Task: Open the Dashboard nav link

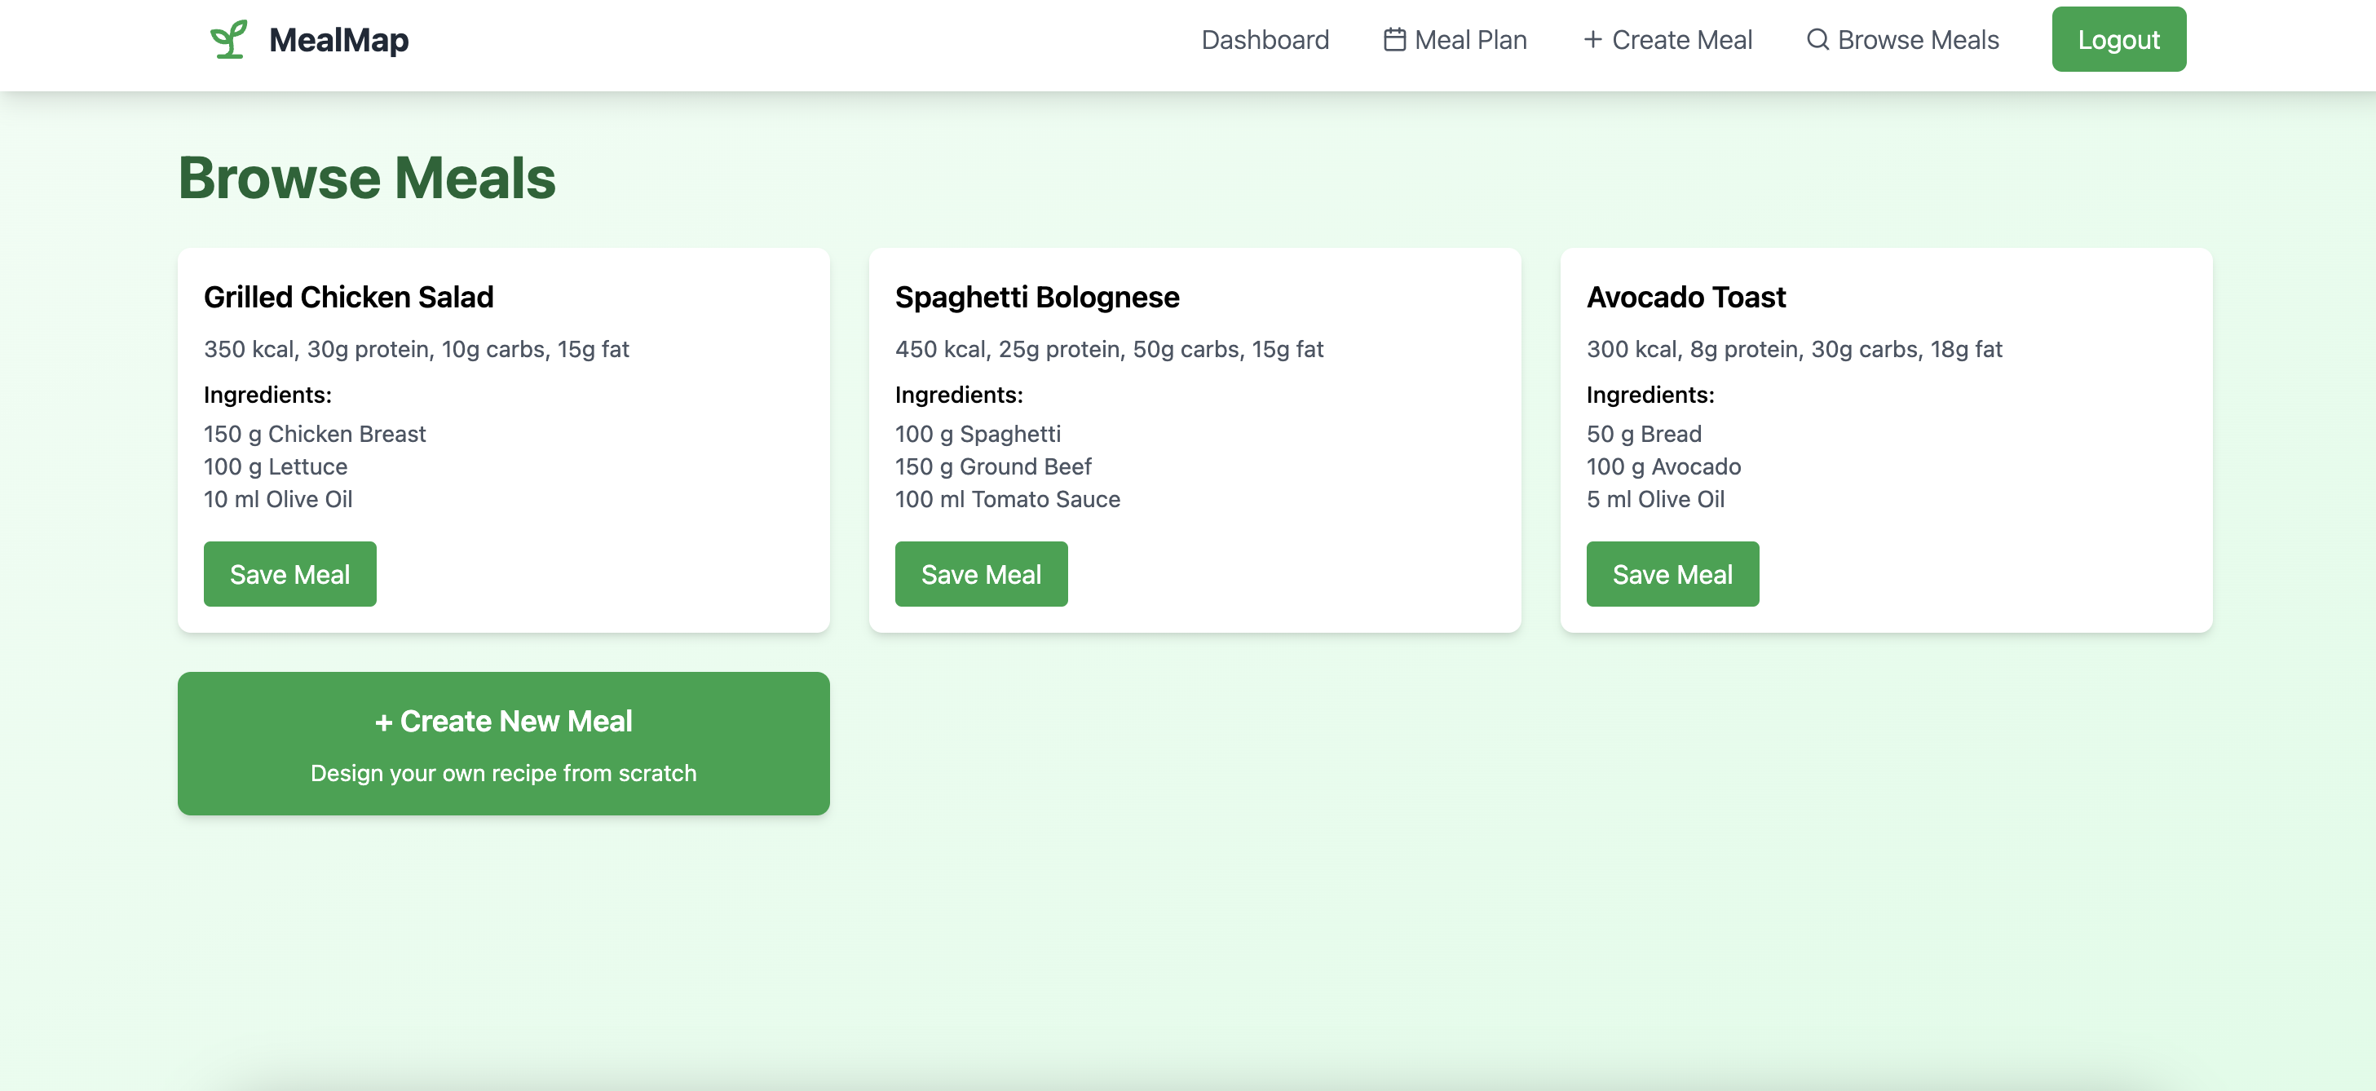Action: (x=1264, y=40)
